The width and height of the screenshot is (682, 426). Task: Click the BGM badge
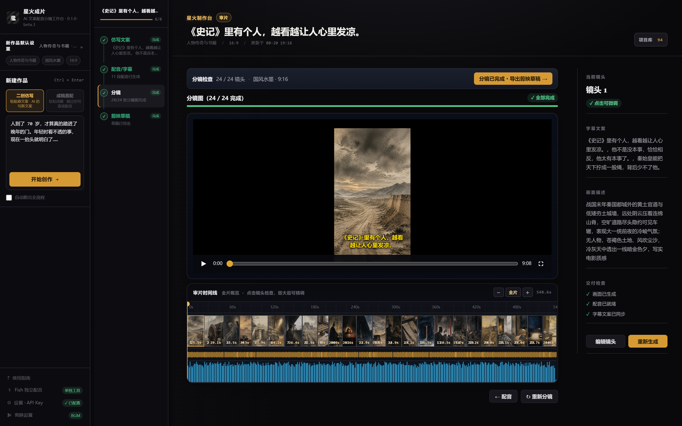coord(76,416)
